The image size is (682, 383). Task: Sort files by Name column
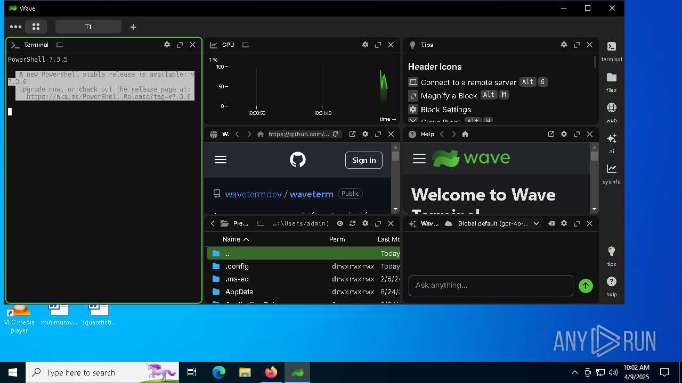[236, 239]
